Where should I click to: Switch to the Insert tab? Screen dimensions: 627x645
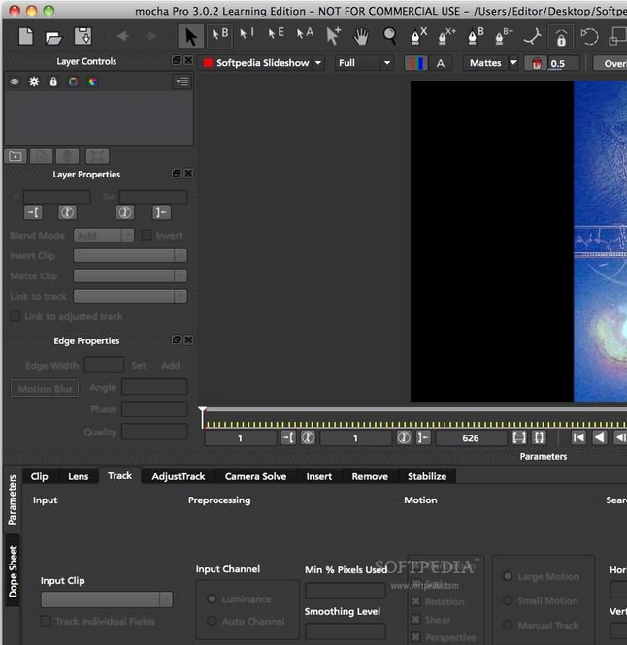click(x=319, y=476)
